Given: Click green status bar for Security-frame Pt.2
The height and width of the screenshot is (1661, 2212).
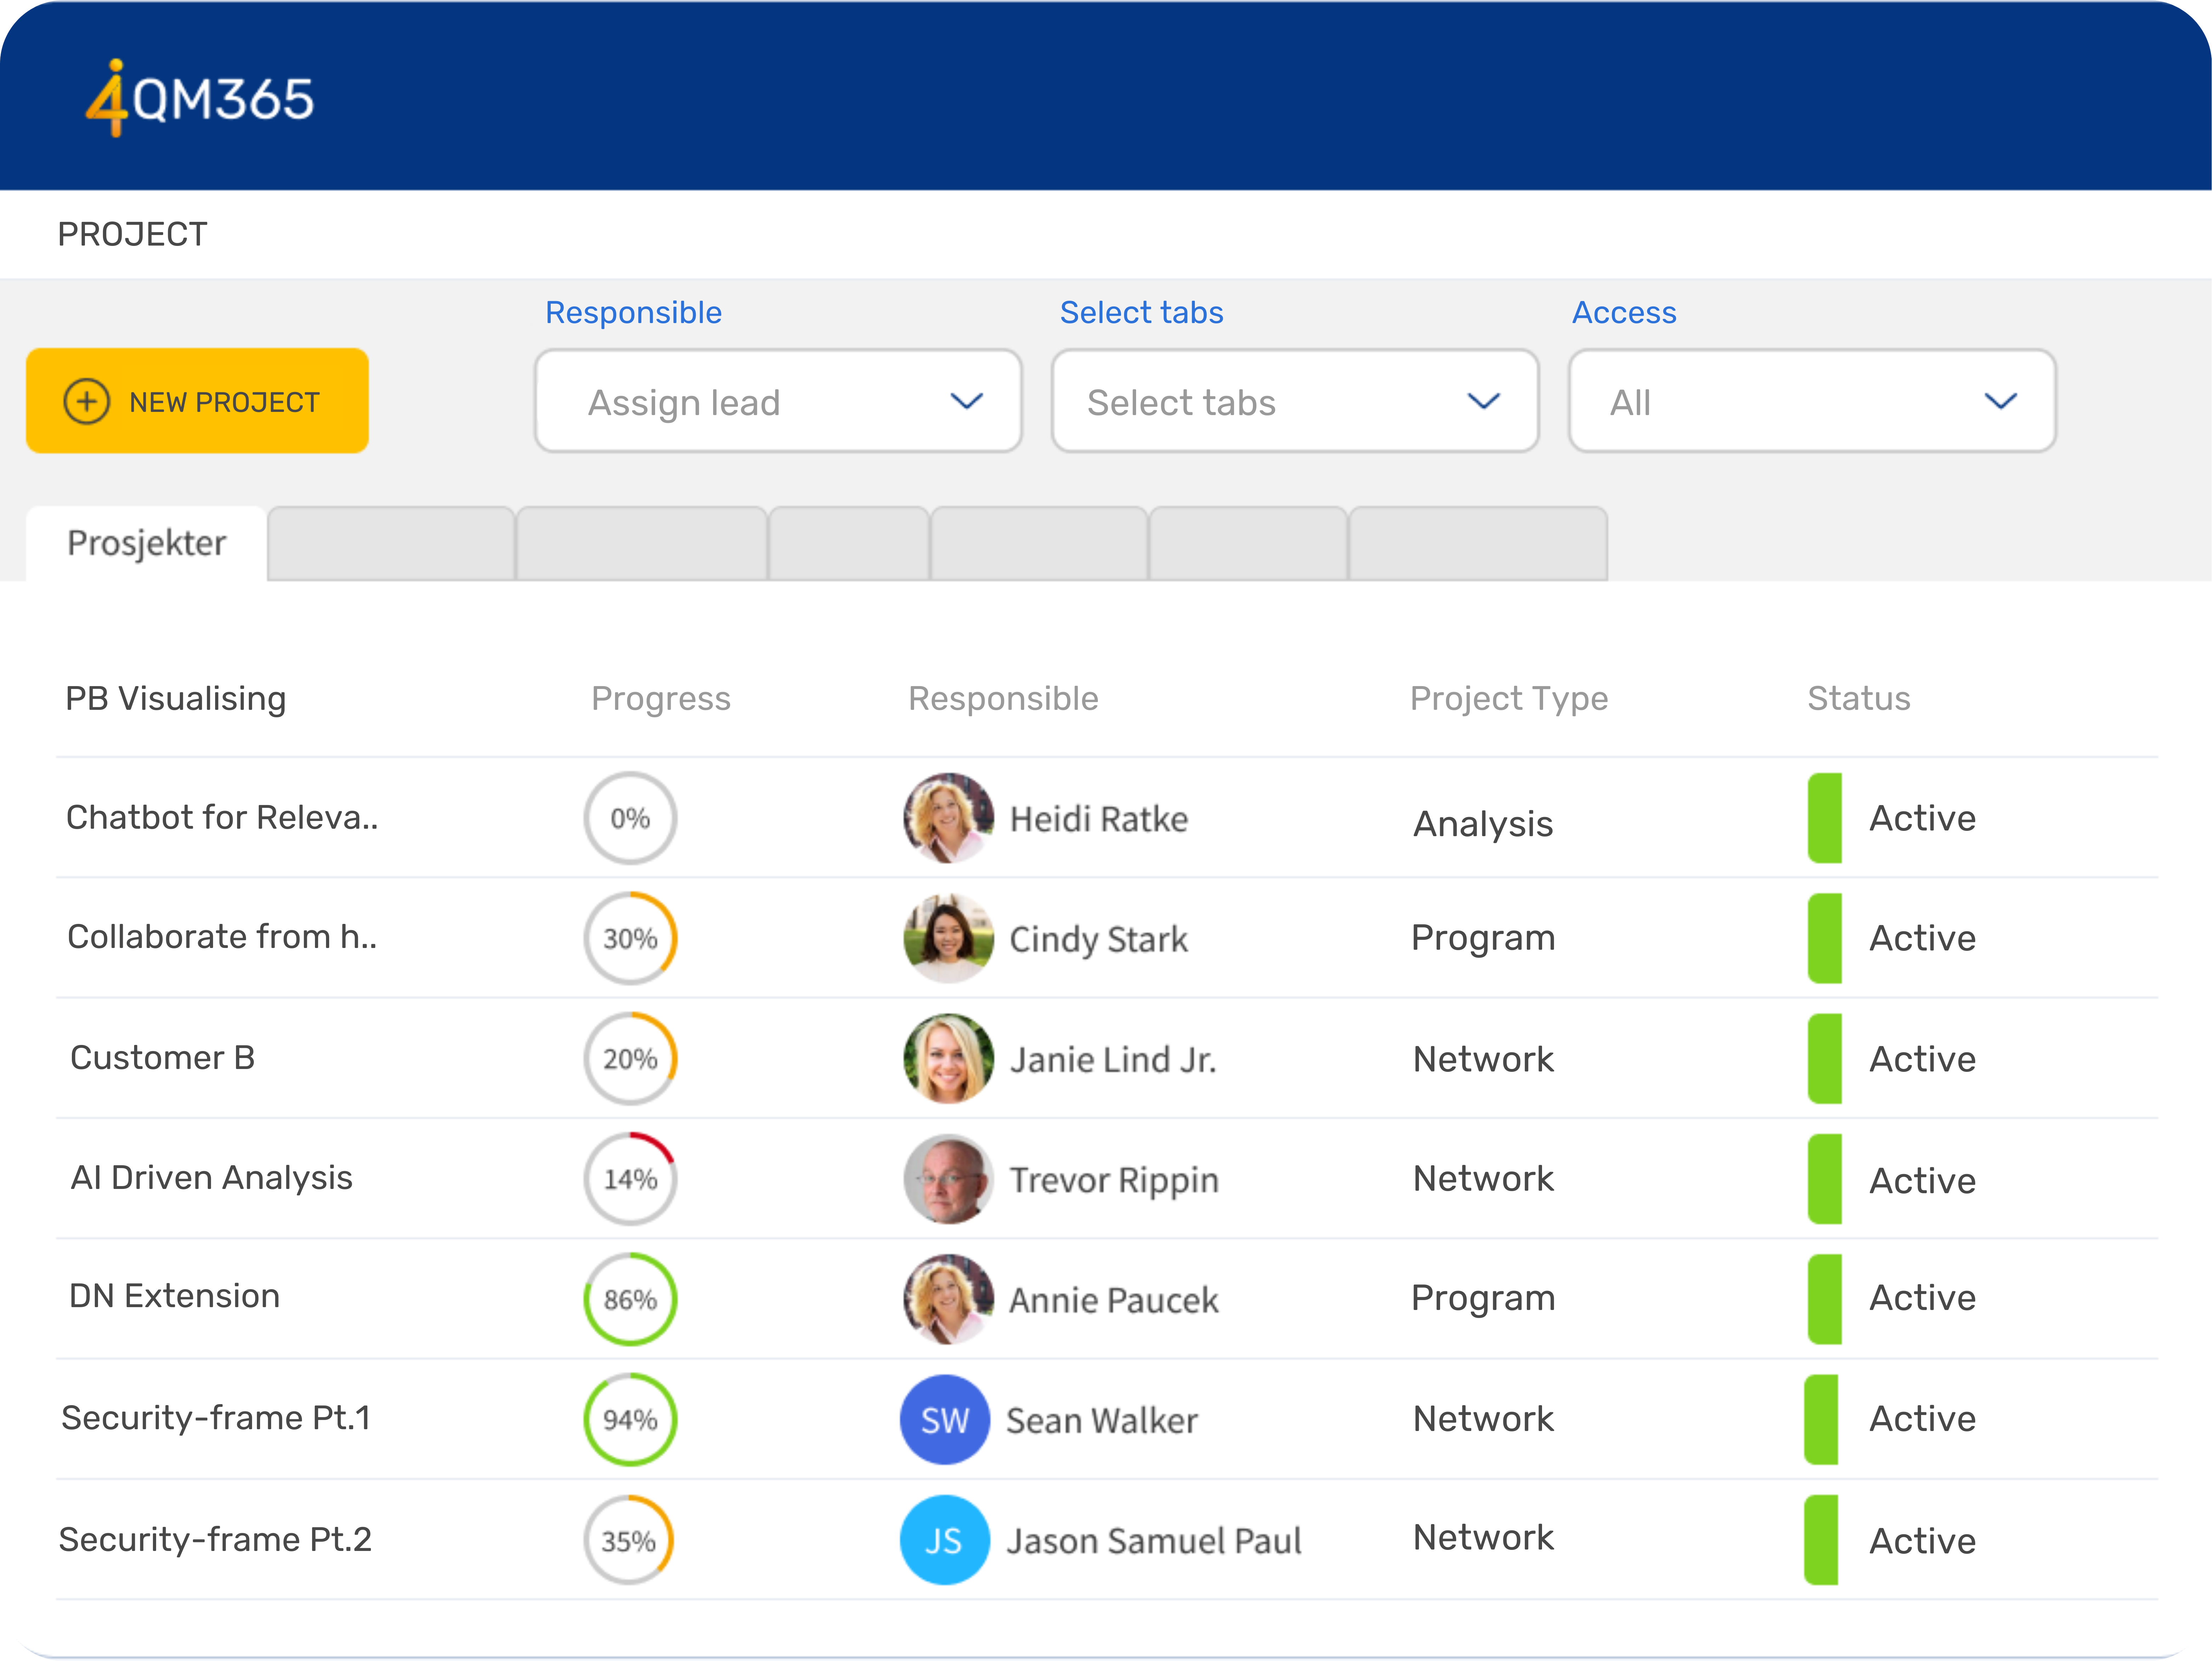Looking at the screenshot, I should (1821, 1540).
